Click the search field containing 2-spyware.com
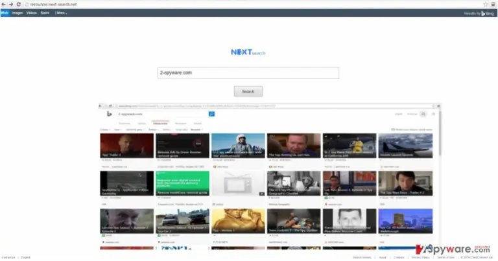The image size is (498, 261). (248, 73)
